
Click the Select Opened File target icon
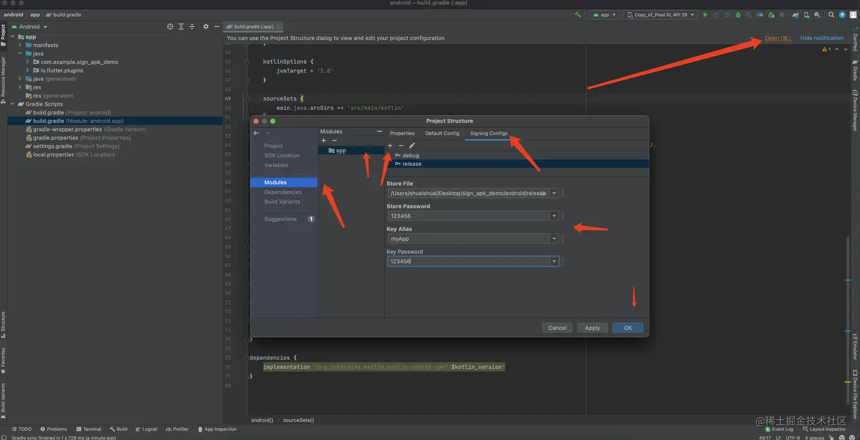click(170, 27)
